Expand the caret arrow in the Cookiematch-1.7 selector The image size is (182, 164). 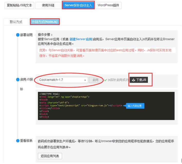point(85,80)
